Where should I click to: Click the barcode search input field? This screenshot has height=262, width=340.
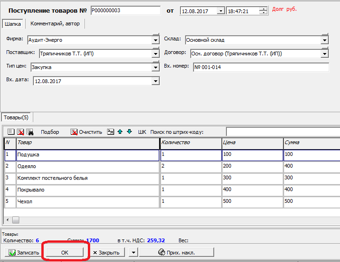click(283, 131)
